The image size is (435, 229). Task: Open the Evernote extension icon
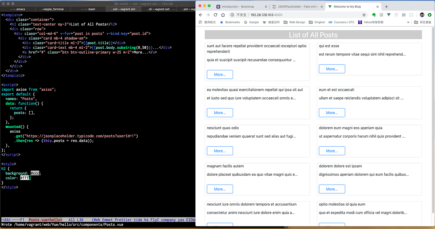coord(374,15)
